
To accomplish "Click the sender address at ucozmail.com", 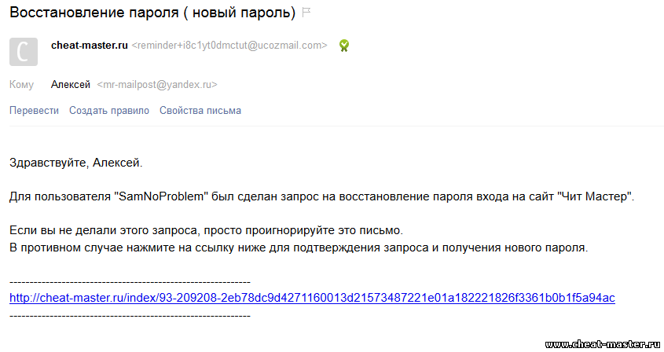I will point(229,46).
